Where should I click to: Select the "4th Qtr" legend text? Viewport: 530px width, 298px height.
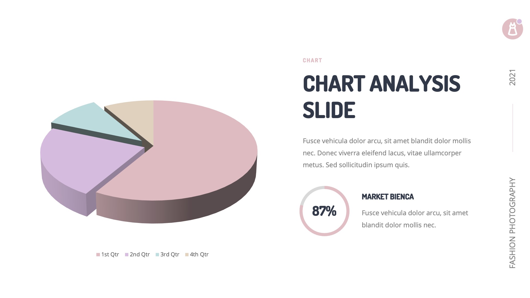[x=199, y=254]
